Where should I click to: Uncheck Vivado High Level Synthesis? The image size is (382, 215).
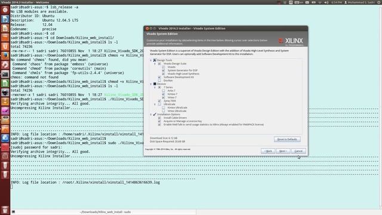[163, 73]
